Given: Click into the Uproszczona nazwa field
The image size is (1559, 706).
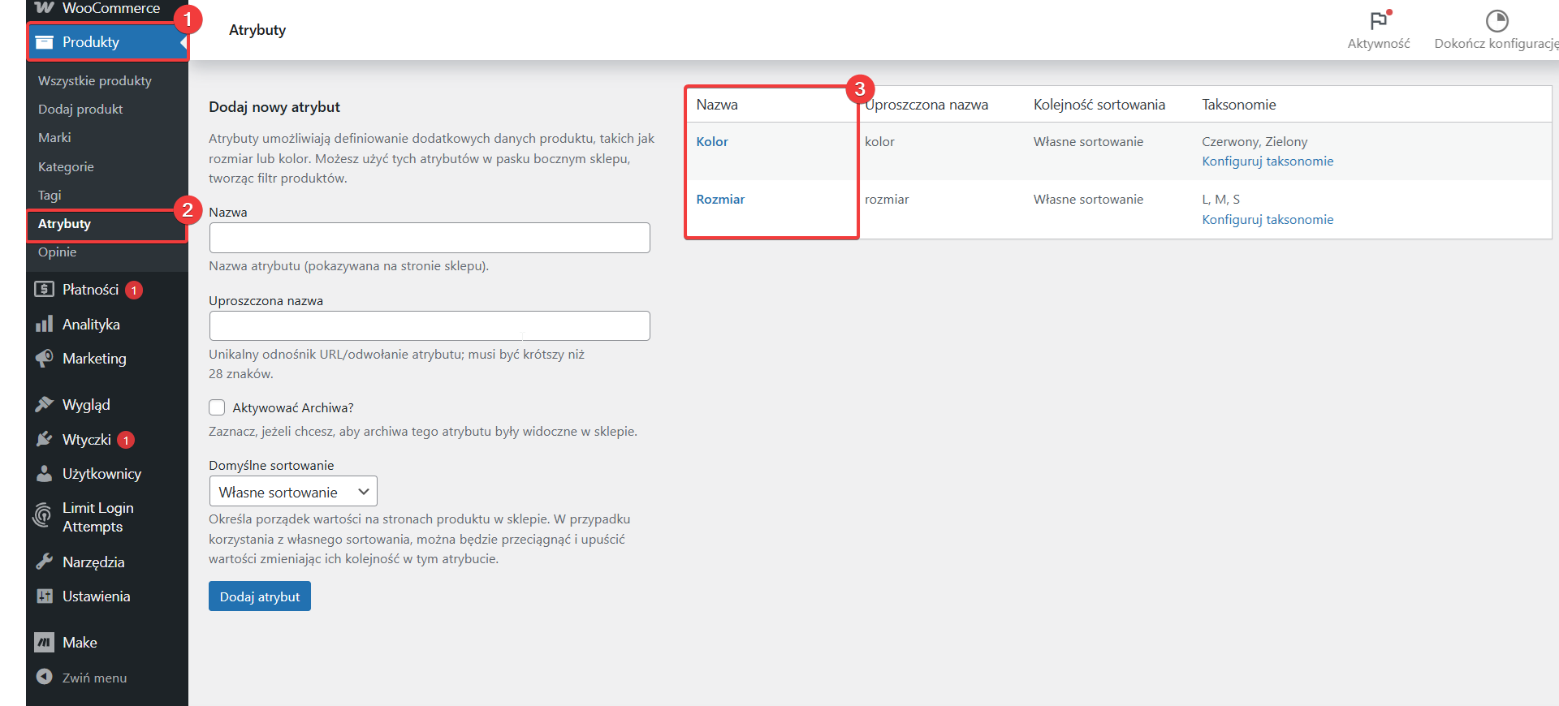Looking at the screenshot, I should tap(430, 326).
